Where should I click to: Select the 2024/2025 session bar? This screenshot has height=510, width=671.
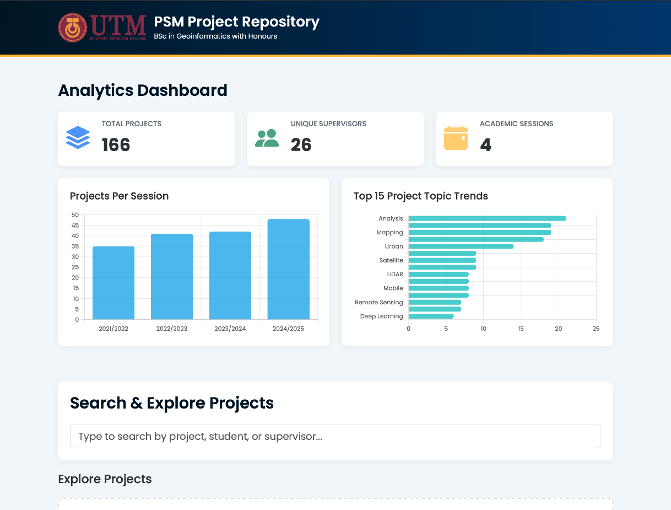(288, 269)
